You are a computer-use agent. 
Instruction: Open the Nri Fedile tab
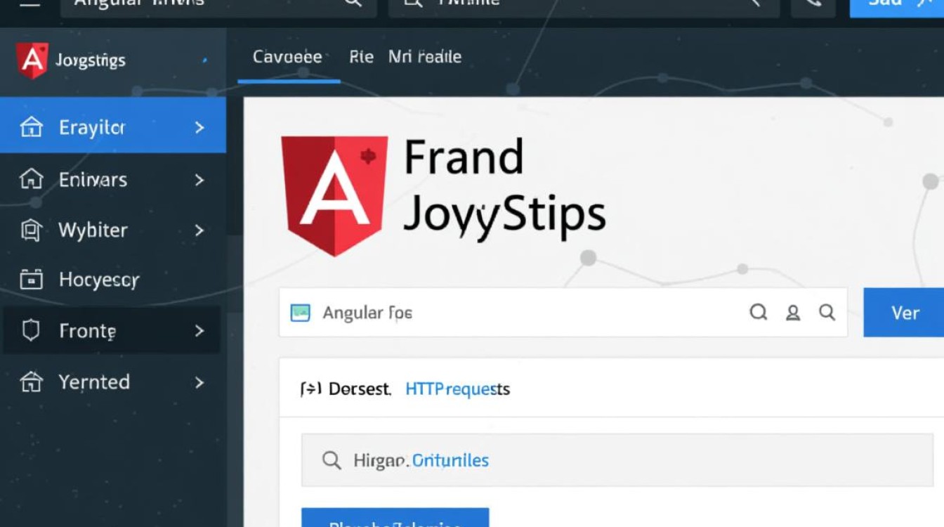[x=425, y=57]
